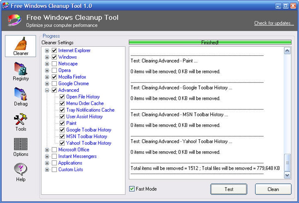Viewport: 299px width, 203px height.
Task: Open the Defrag section icon
Action: click(x=21, y=94)
